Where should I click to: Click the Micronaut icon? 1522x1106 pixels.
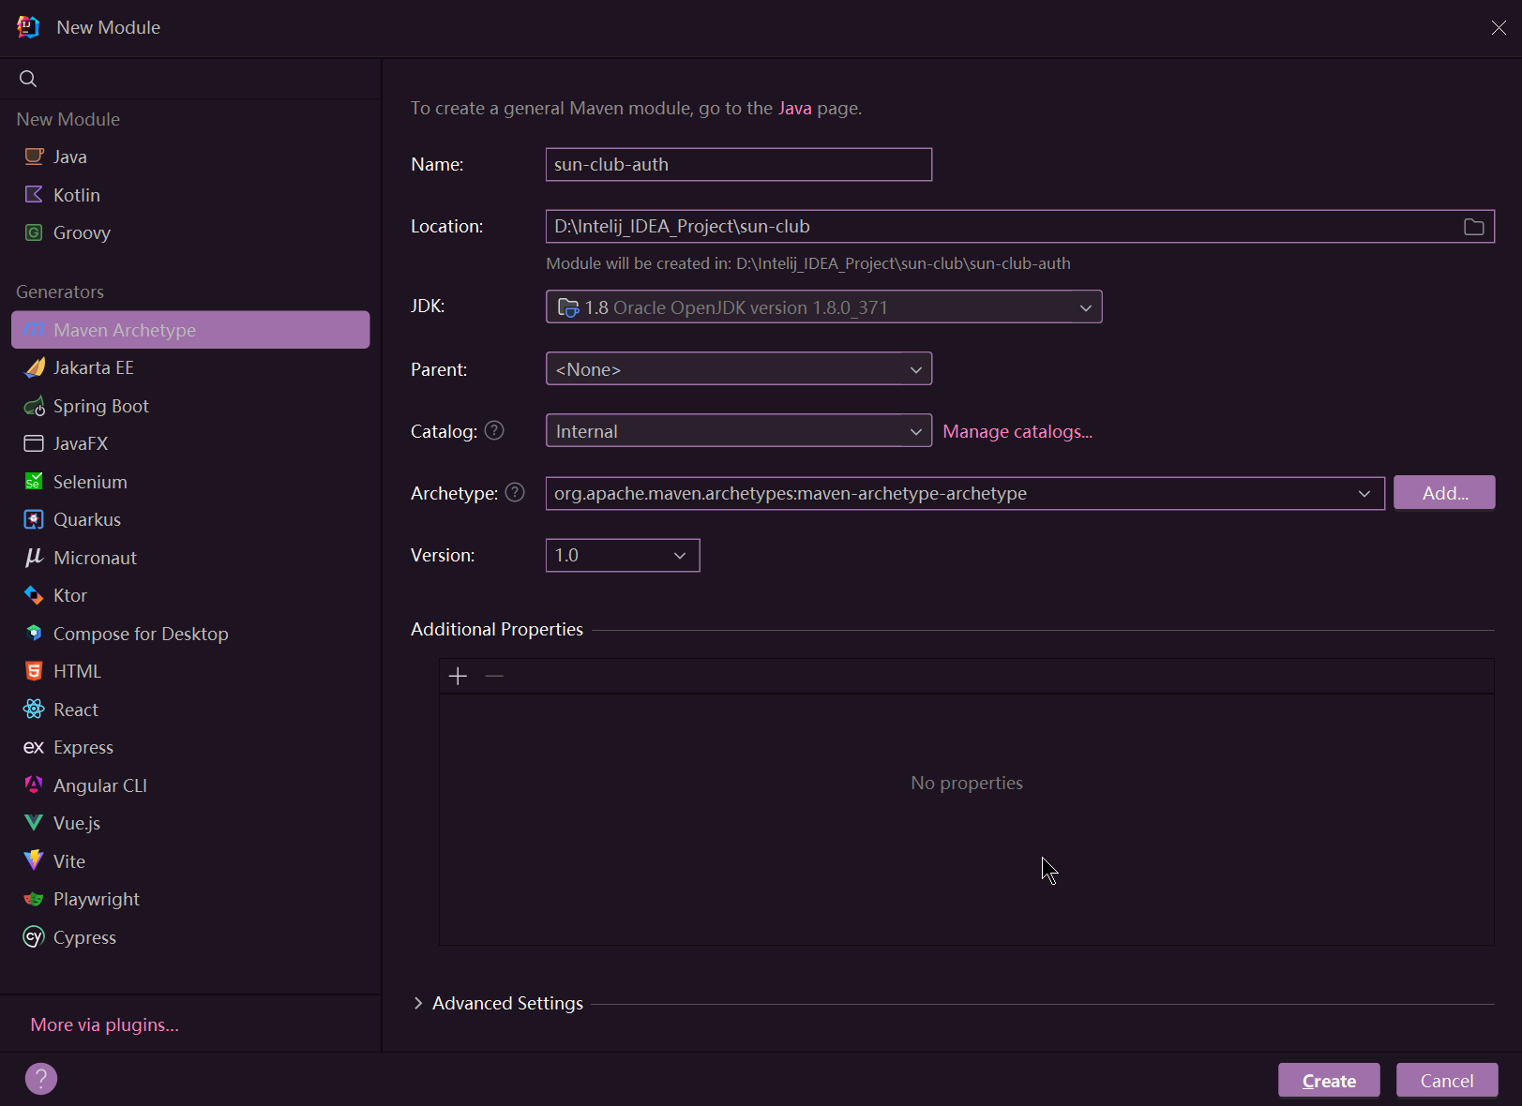[x=34, y=558]
